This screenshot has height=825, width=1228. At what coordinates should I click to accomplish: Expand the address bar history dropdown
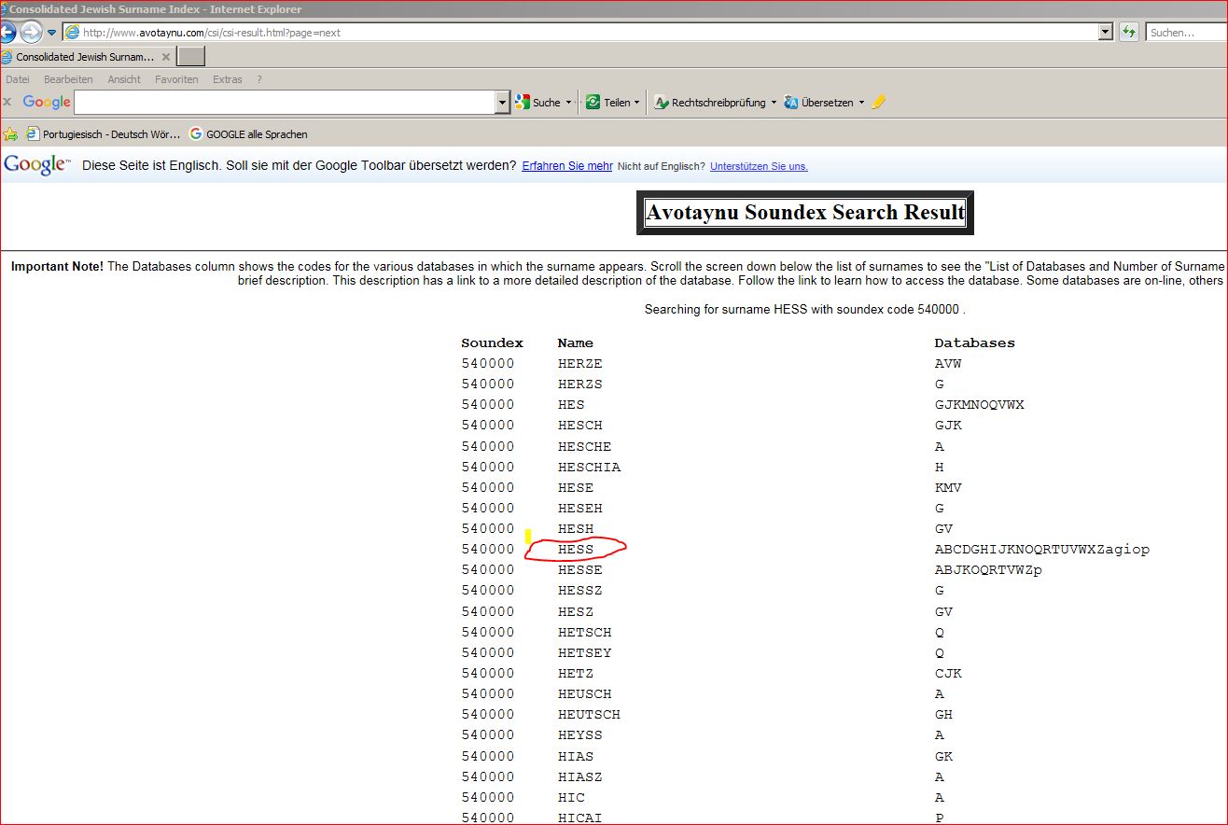pos(1106,33)
